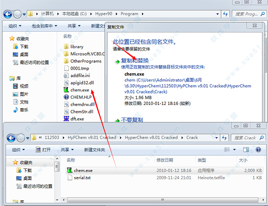Open 组织 menu in Program window
Screen dimensions: 268x206
15,26
